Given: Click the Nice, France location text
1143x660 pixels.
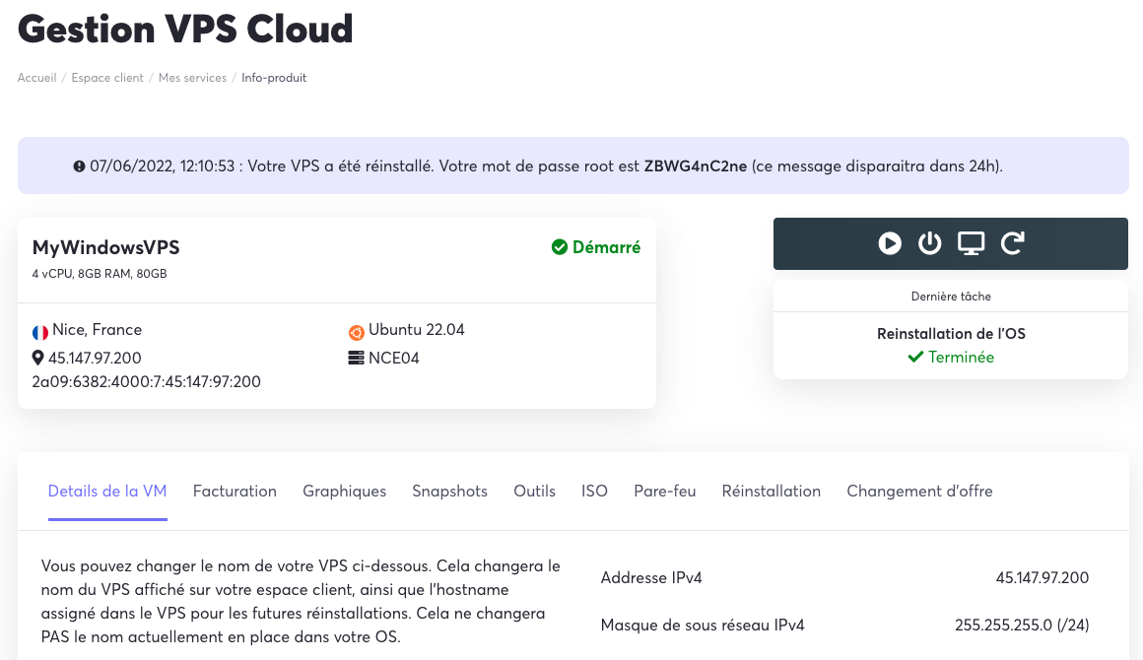Looking at the screenshot, I should click(97, 330).
